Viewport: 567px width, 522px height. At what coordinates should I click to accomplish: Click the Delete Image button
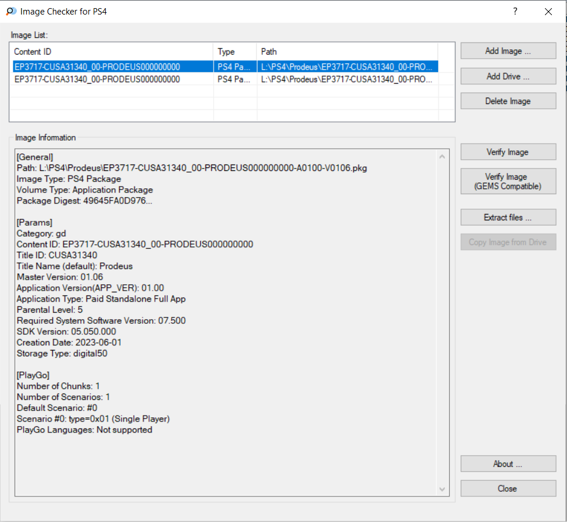[x=508, y=101]
